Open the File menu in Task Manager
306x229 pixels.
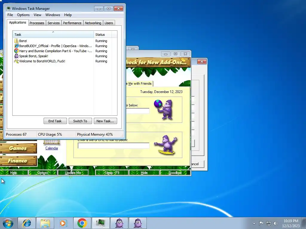10,15
